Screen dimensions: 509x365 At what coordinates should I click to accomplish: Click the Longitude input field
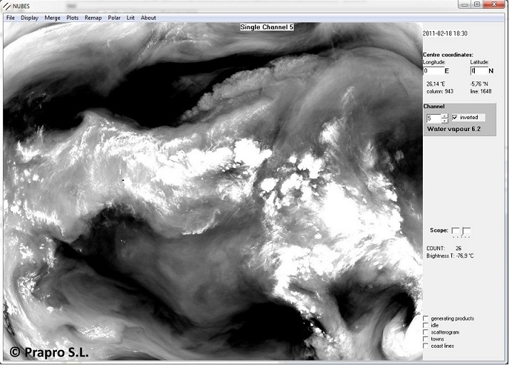(435, 71)
